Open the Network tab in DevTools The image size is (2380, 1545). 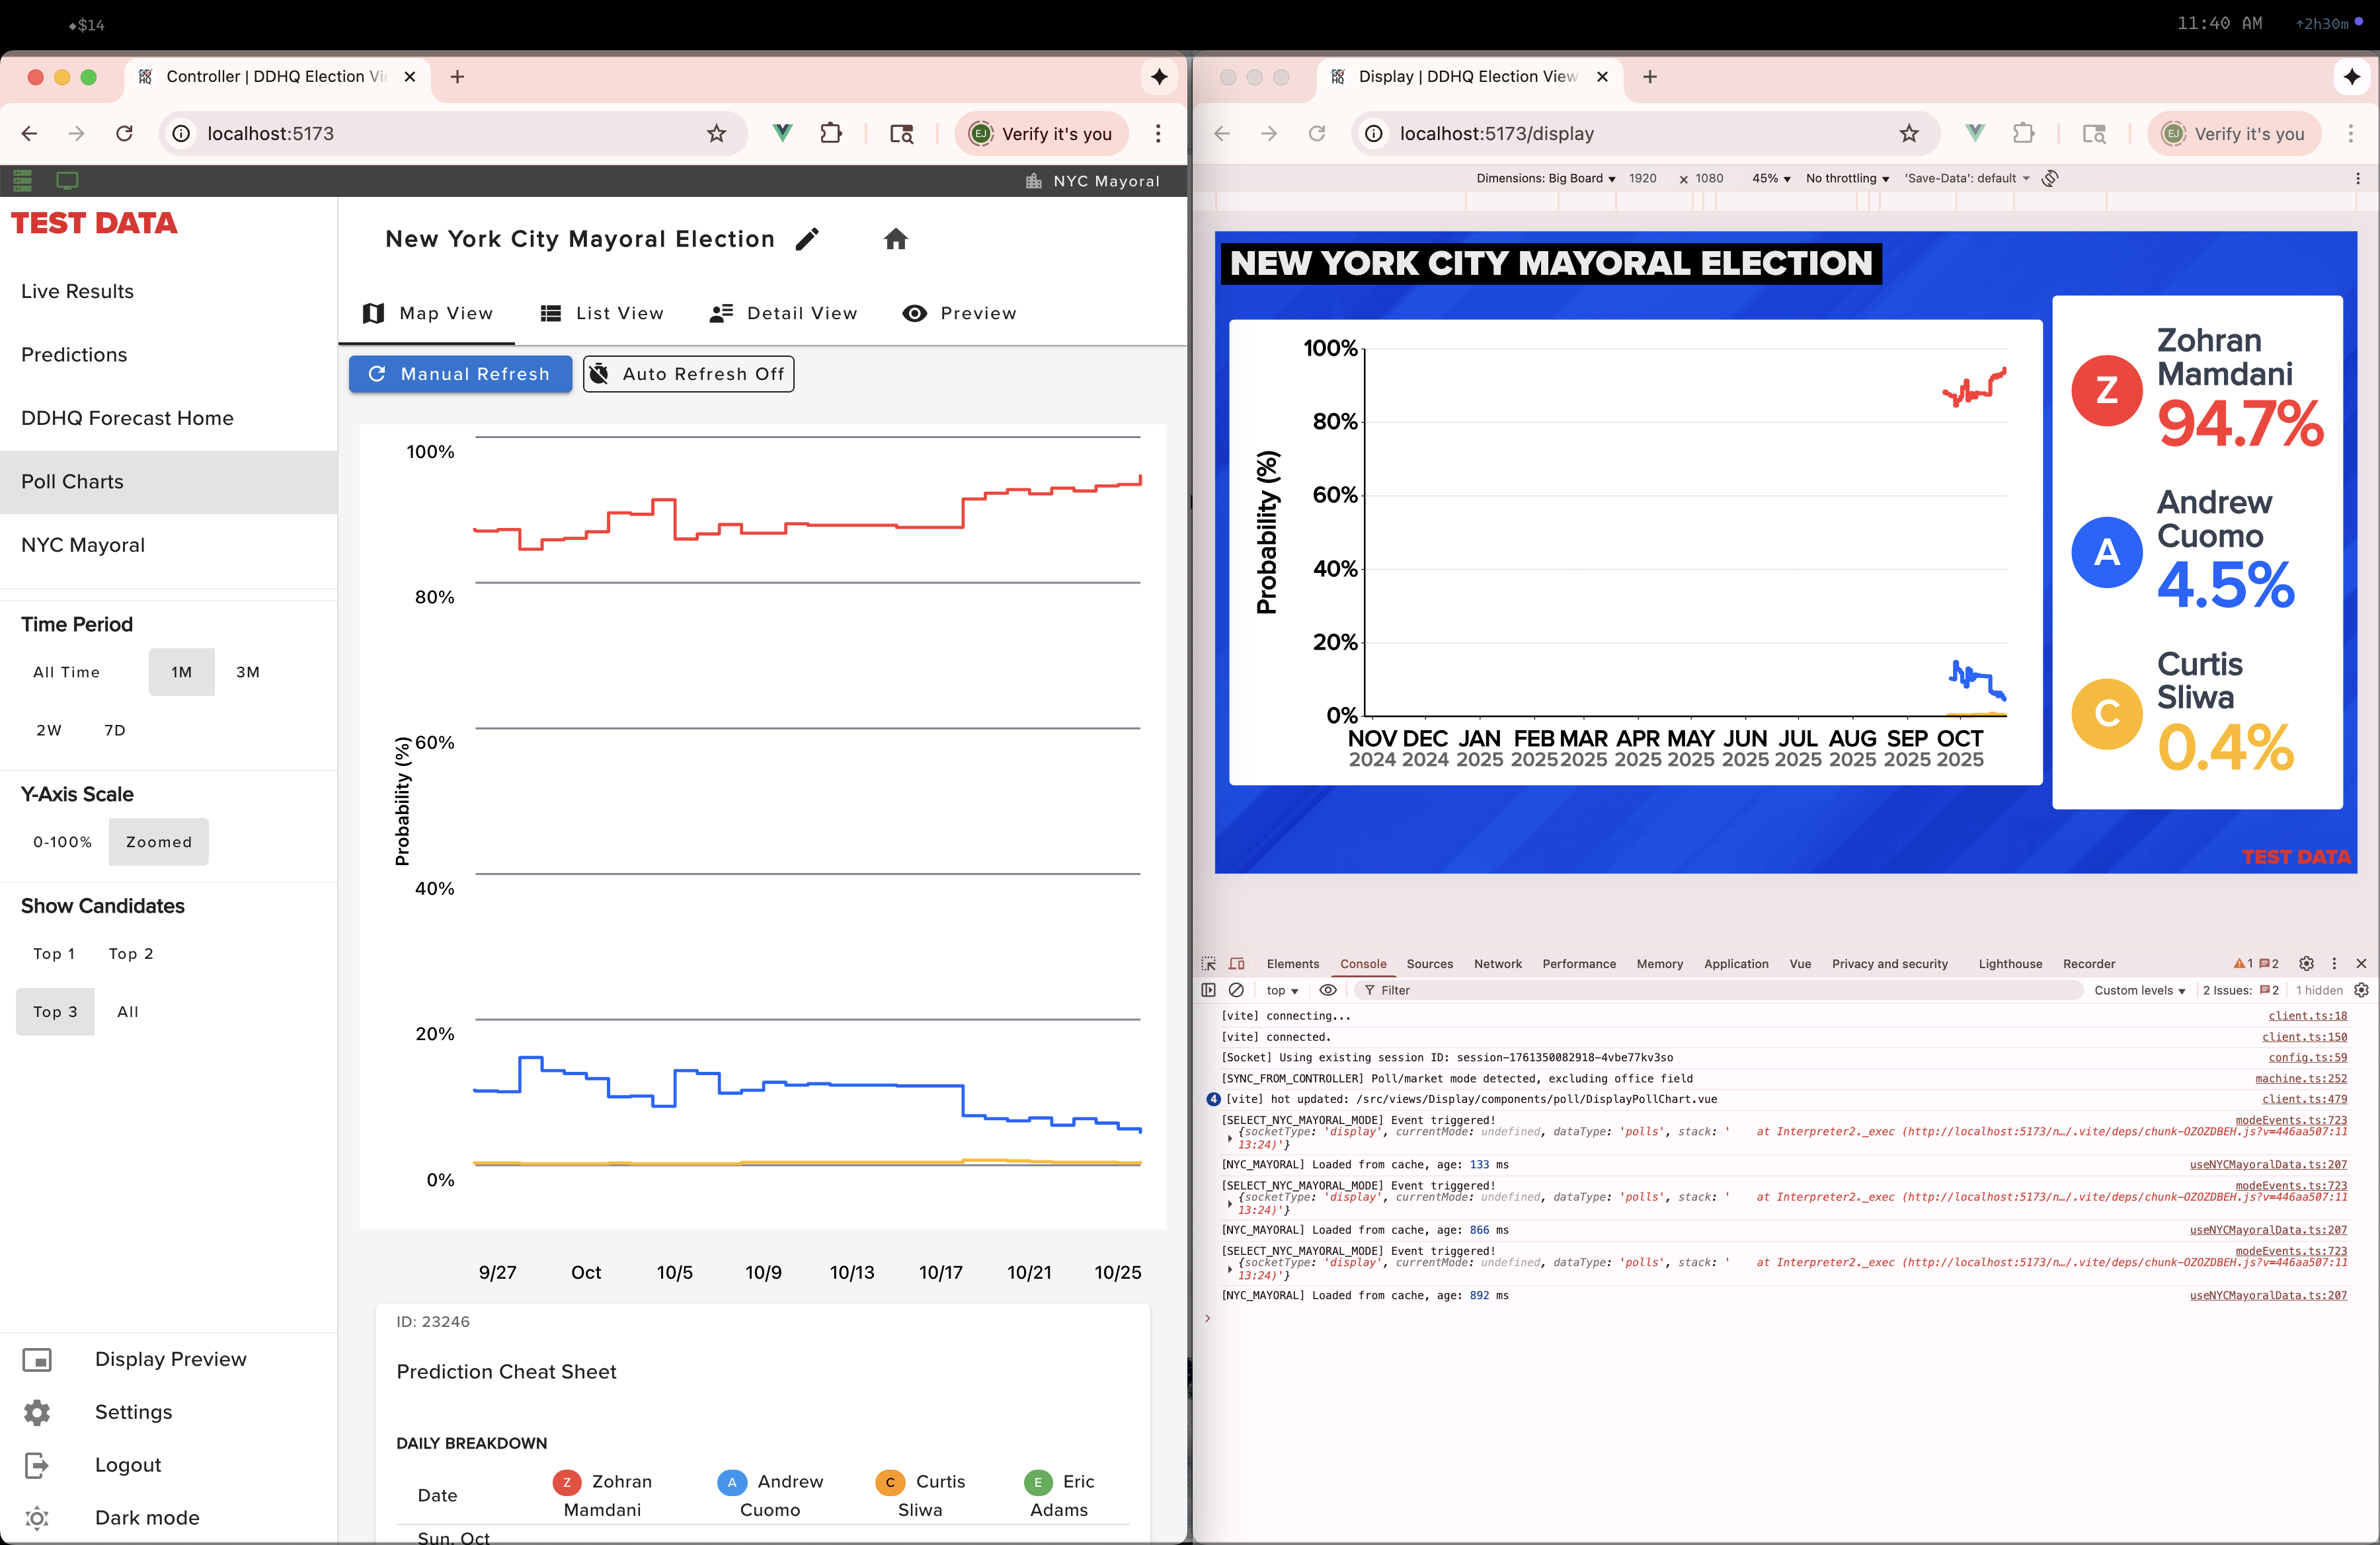(x=1497, y=963)
